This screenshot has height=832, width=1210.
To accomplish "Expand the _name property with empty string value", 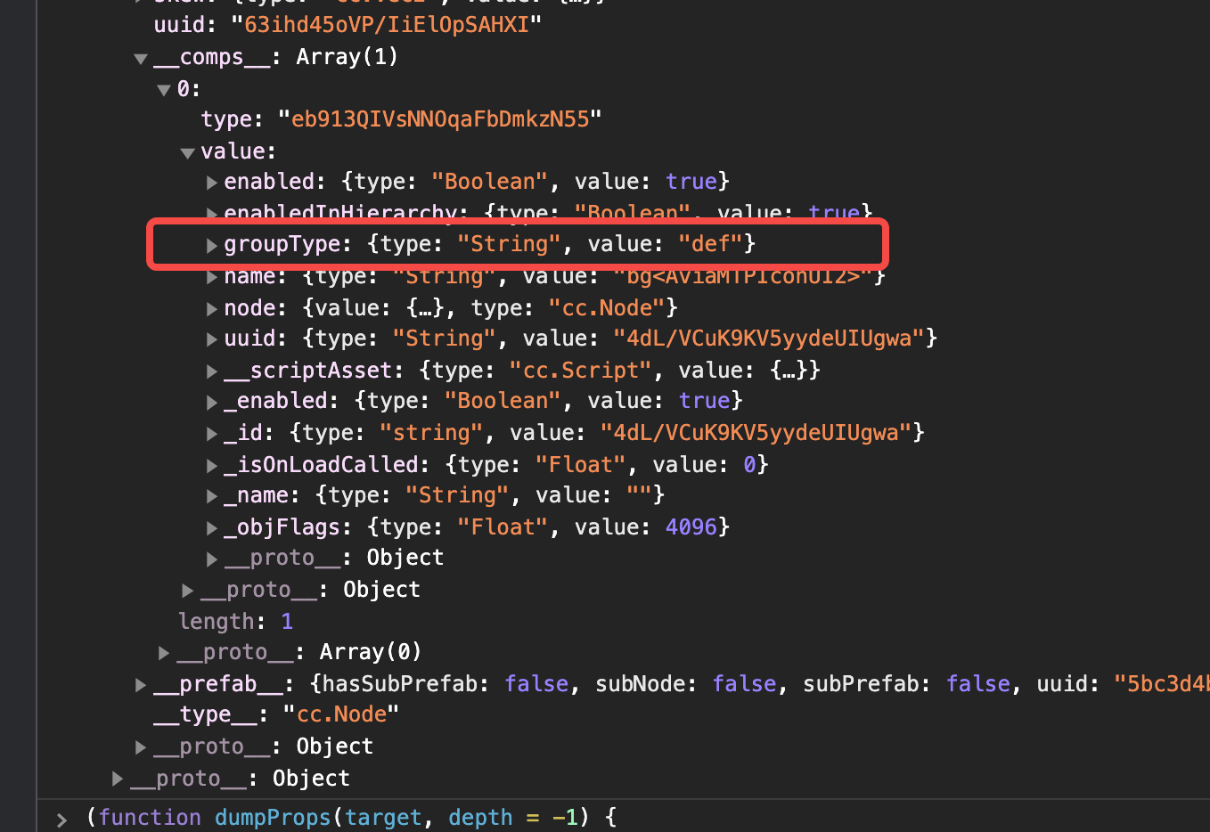I will point(212,495).
